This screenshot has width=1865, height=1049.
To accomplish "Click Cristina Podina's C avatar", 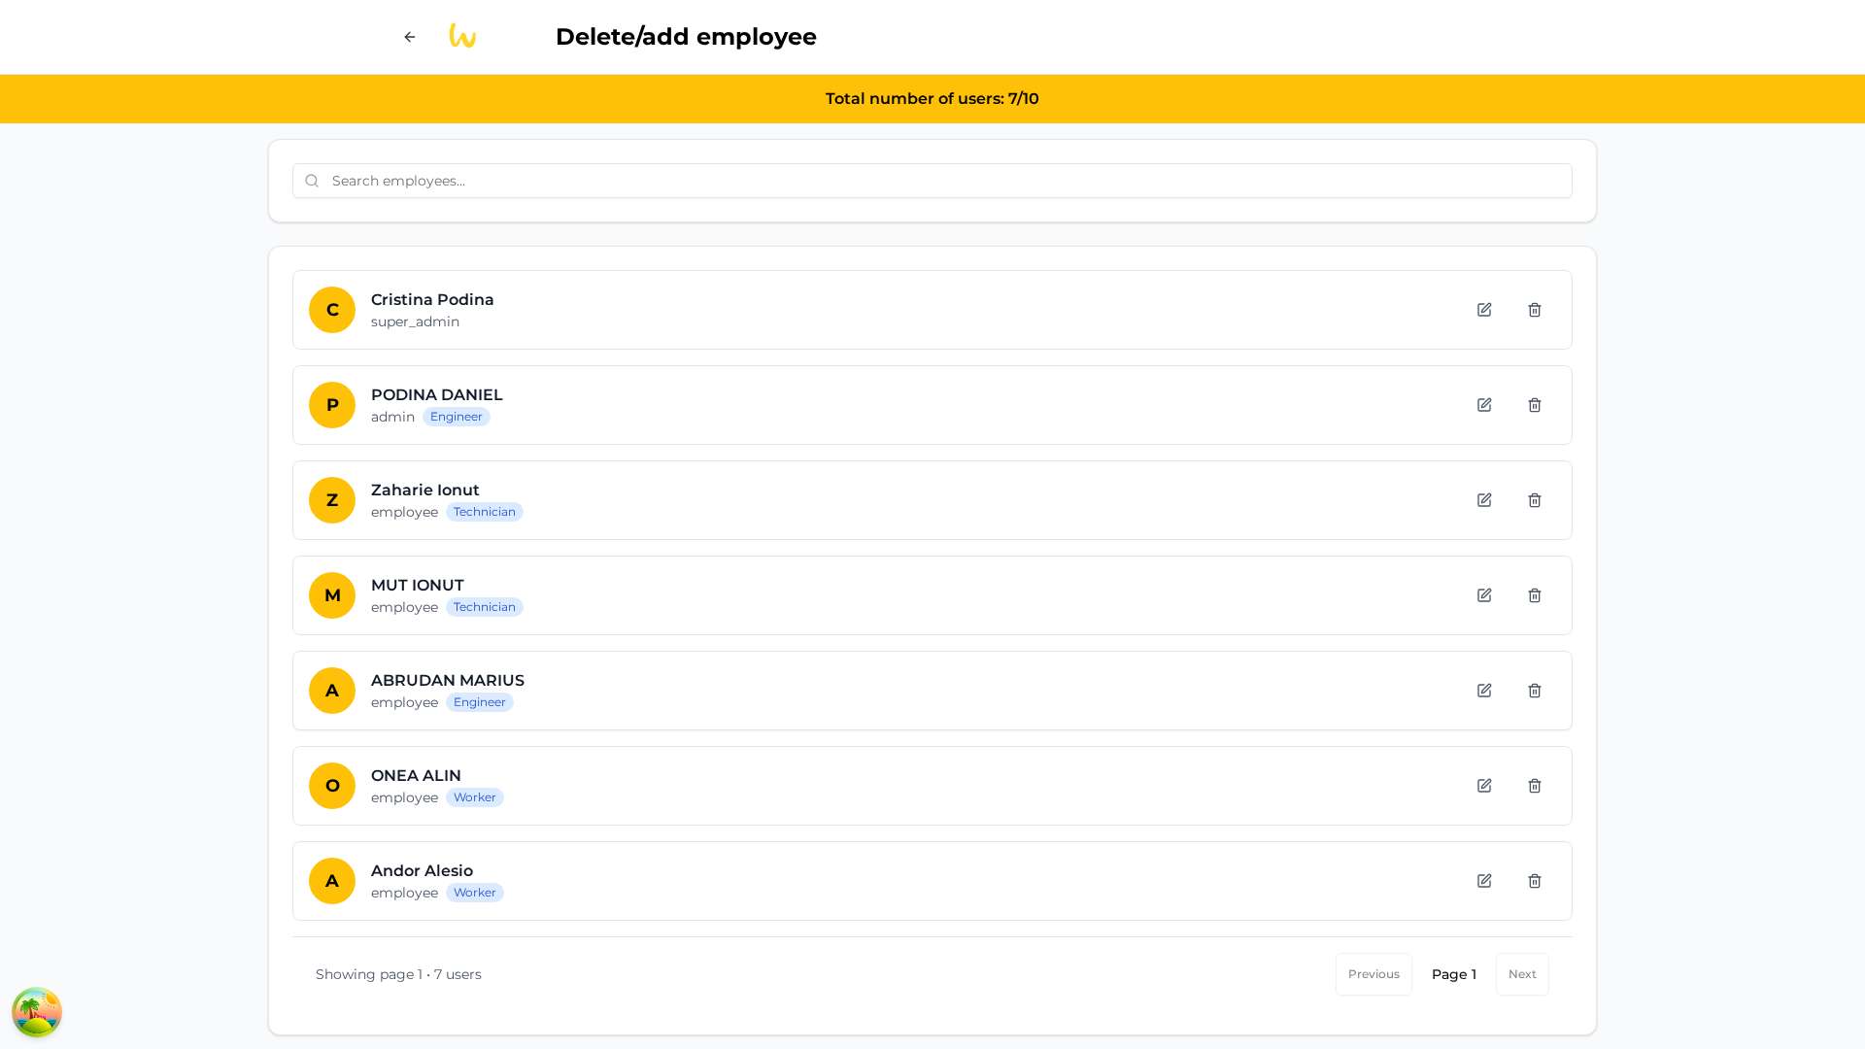I will [332, 310].
